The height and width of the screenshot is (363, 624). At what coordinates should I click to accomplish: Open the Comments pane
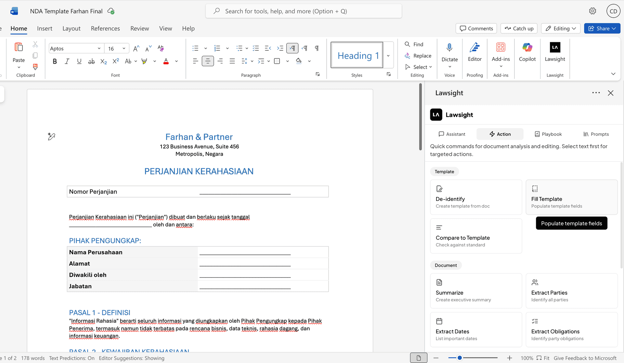(476, 28)
